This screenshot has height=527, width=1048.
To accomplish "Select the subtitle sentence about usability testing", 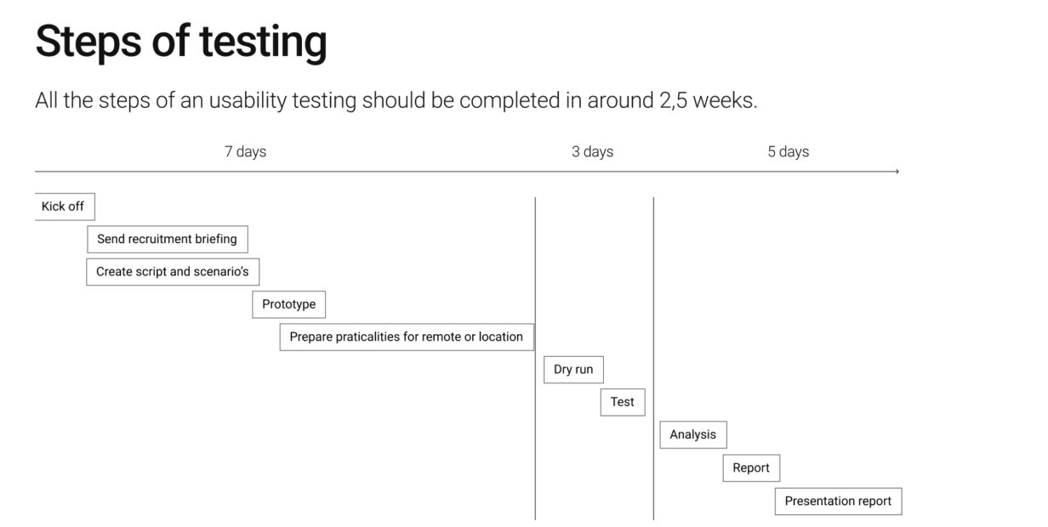I will pyautogui.click(x=396, y=100).
